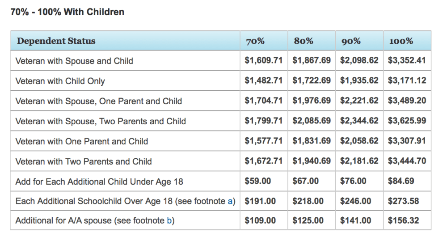
Task: Click the $273.58 cell
Action: click(403, 201)
